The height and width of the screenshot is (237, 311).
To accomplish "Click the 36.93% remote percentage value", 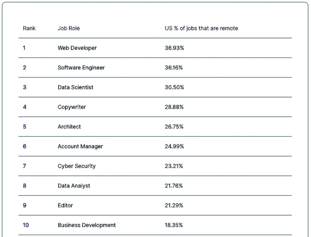I will [x=174, y=48].
